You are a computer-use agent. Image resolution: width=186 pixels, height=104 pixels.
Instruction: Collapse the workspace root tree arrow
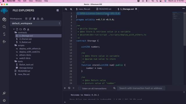(x=14, y=29)
